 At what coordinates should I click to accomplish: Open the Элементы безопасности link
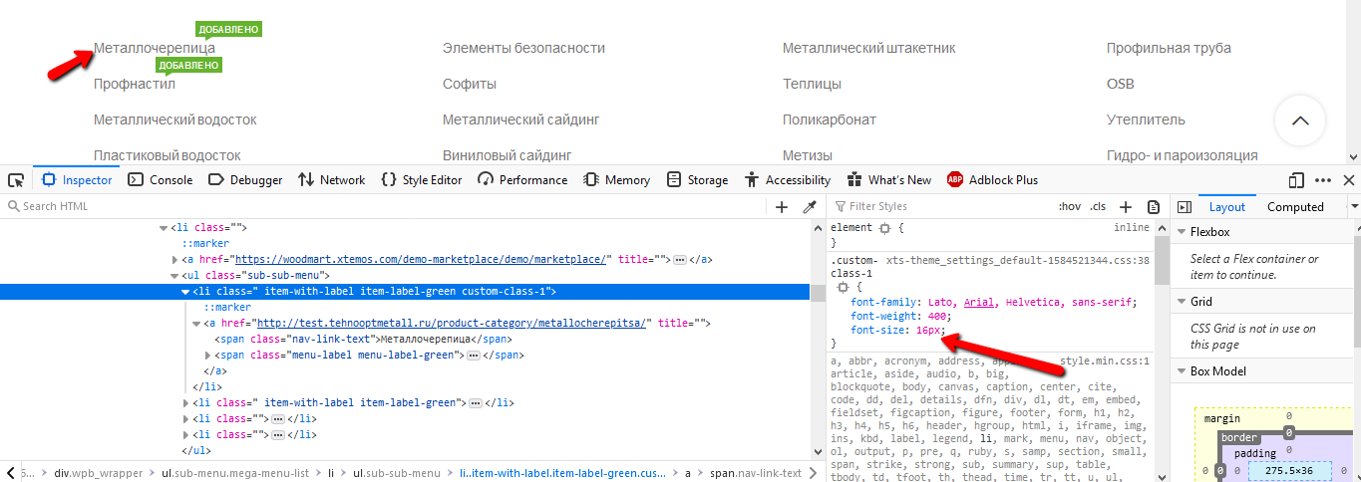[523, 48]
